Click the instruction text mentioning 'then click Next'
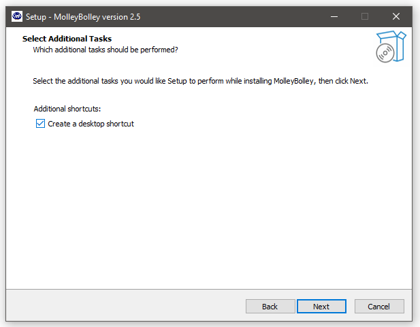The width and height of the screenshot is (420, 327). (x=200, y=81)
